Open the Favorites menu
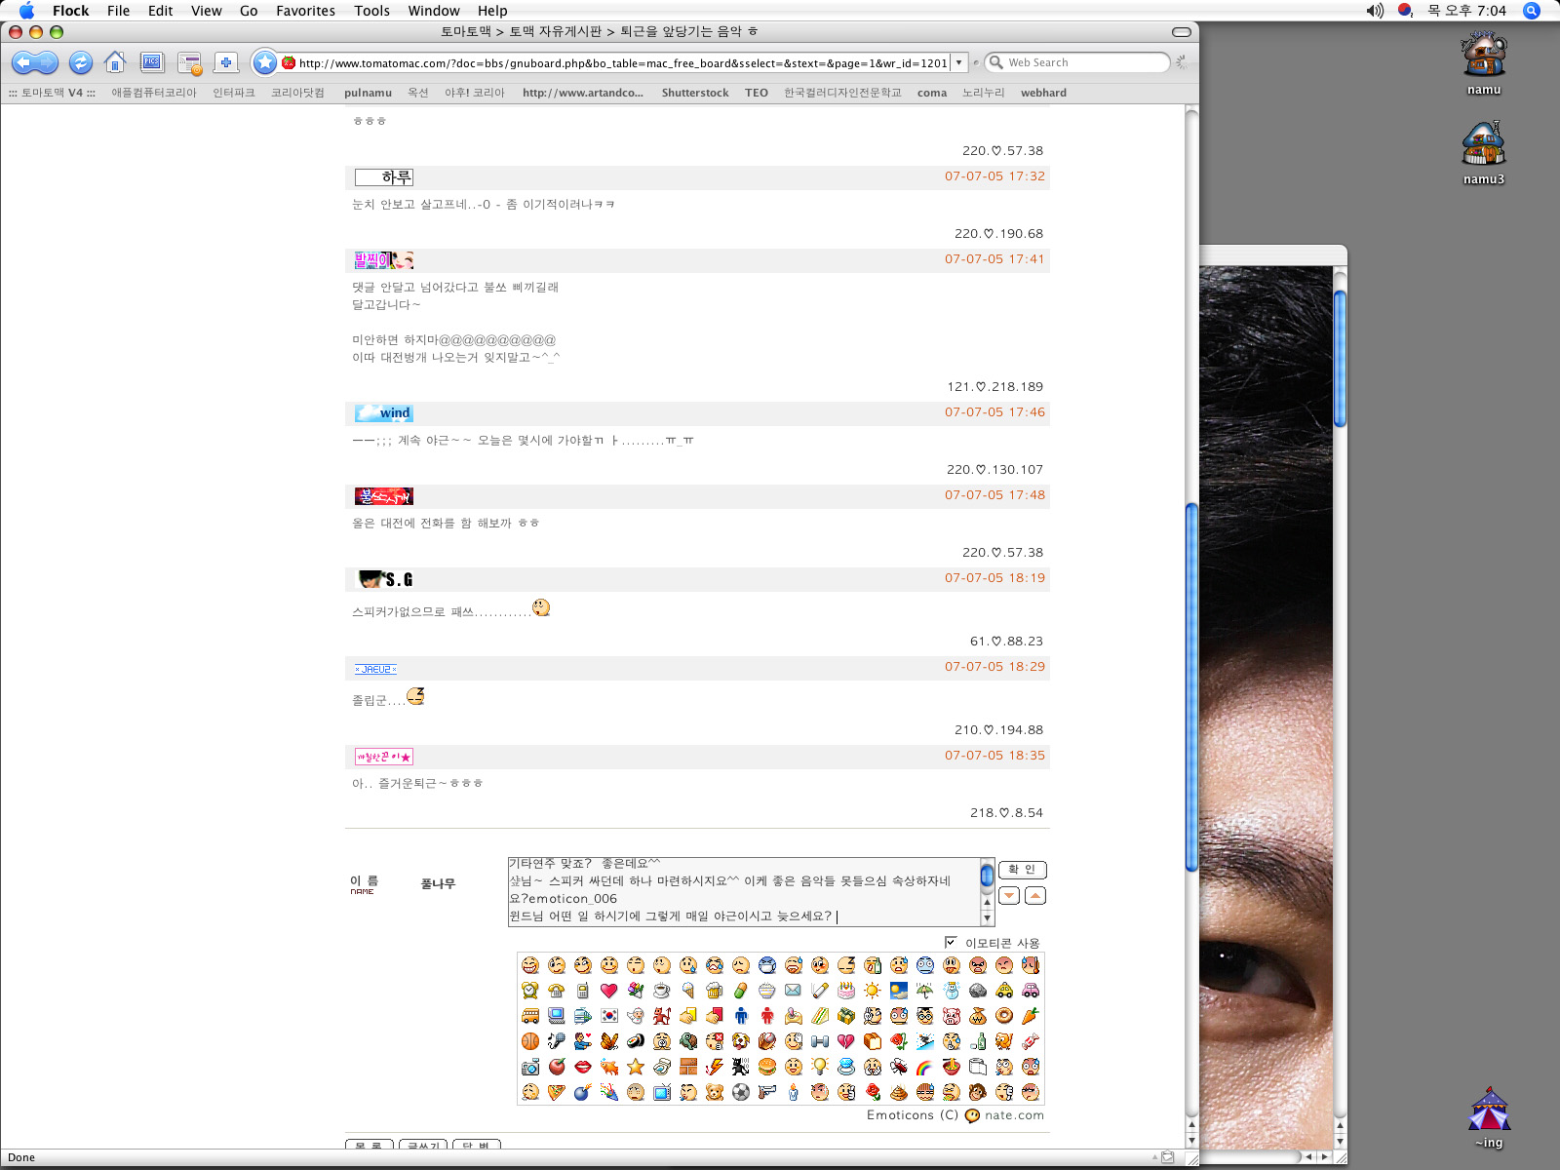Screen dimensions: 1560x1170 (305, 11)
